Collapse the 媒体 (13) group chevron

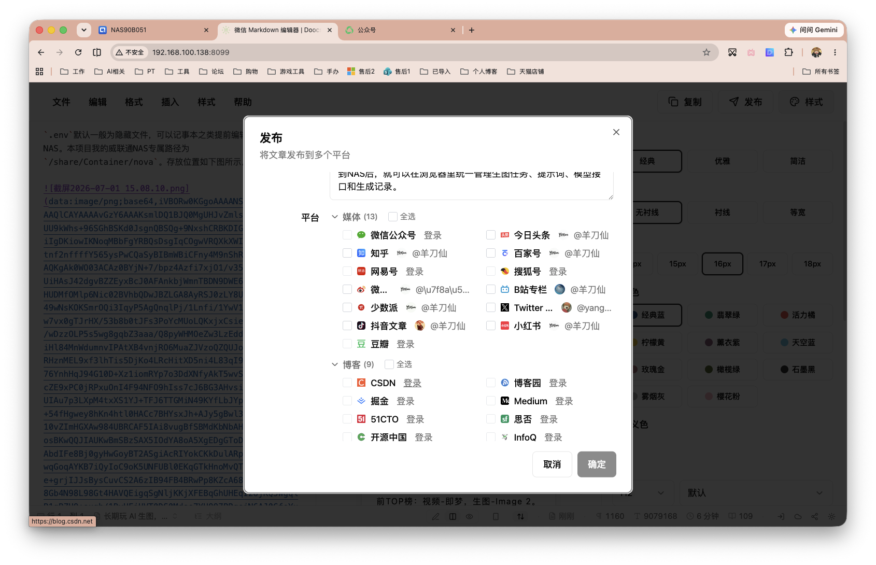tap(335, 217)
